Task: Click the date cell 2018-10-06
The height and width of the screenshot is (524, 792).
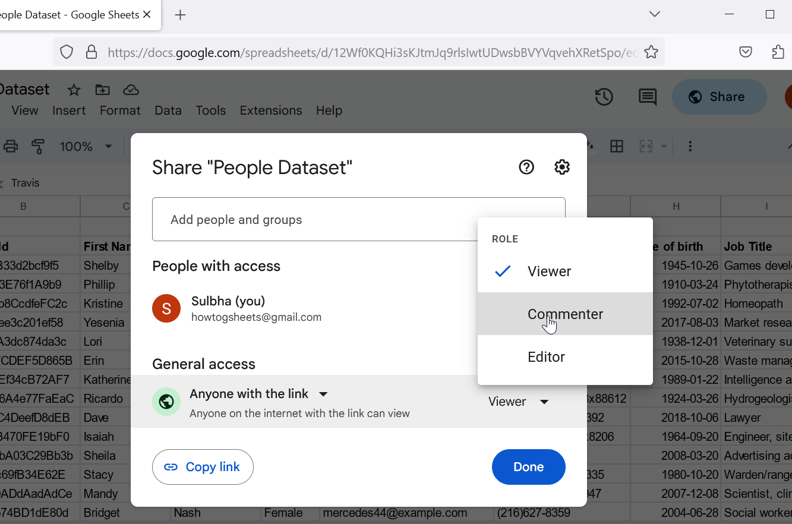Action: coord(676,418)
